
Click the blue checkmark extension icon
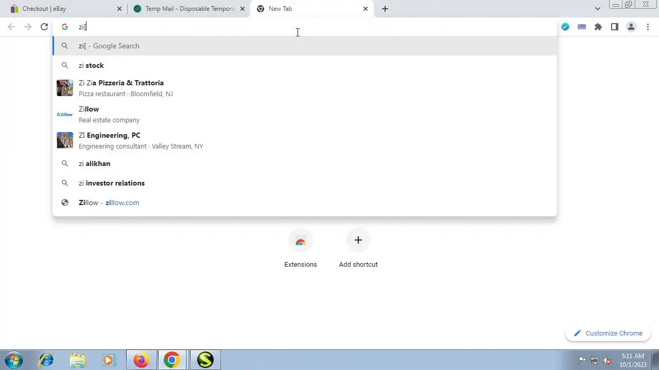tap(565, 27)
